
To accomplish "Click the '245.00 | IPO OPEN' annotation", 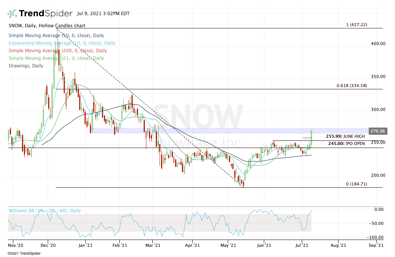I will pyautogui.click(x=346, y=143).
